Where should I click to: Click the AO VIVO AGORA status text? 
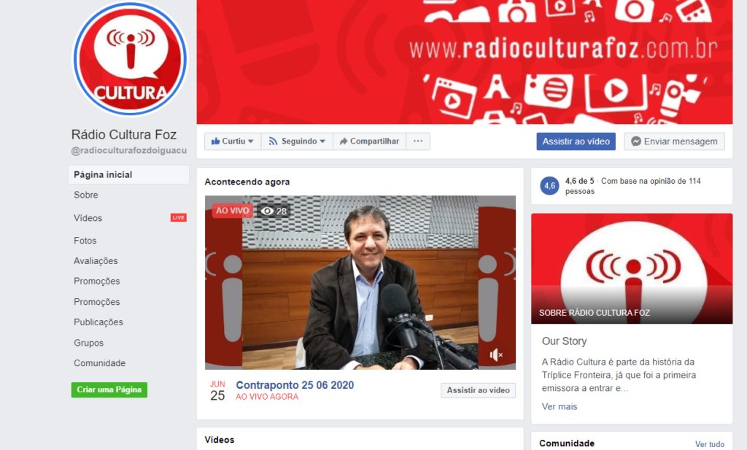pyautogui.click(x=267, y=397)
